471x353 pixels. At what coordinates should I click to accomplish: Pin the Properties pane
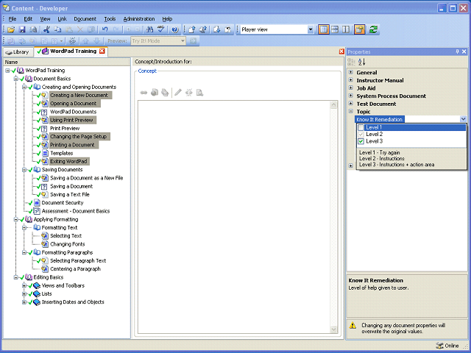click(x=457, y=51)
